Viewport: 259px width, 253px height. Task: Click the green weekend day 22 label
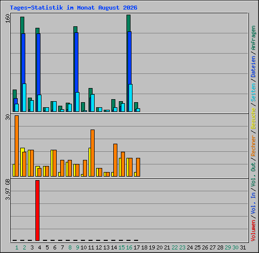(x=175, y=247)
